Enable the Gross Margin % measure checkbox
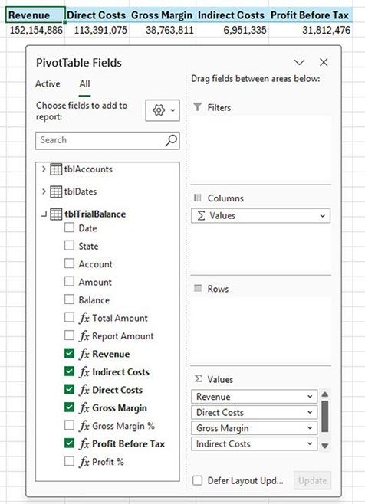The width and height of the screenshot is (365, 504). (x=69, y=426)
